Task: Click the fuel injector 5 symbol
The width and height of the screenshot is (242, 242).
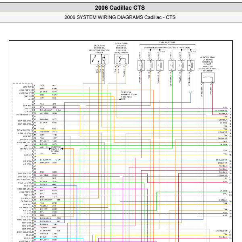Action: tap(160, 65)
